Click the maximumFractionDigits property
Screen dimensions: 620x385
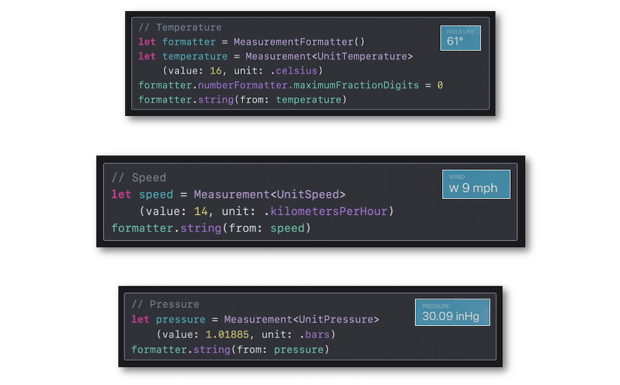coord(356,86)
